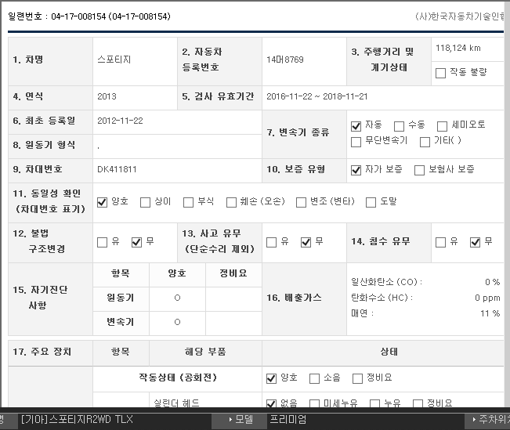The width and height of the screenshot is (510, 430).
Task: Check the 변조 (변타) checkbox
Action: point(301,203)
